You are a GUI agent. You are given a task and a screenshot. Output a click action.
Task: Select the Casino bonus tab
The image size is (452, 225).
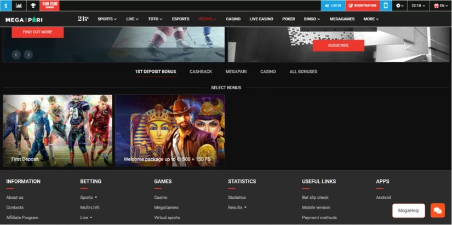(268, 72)
